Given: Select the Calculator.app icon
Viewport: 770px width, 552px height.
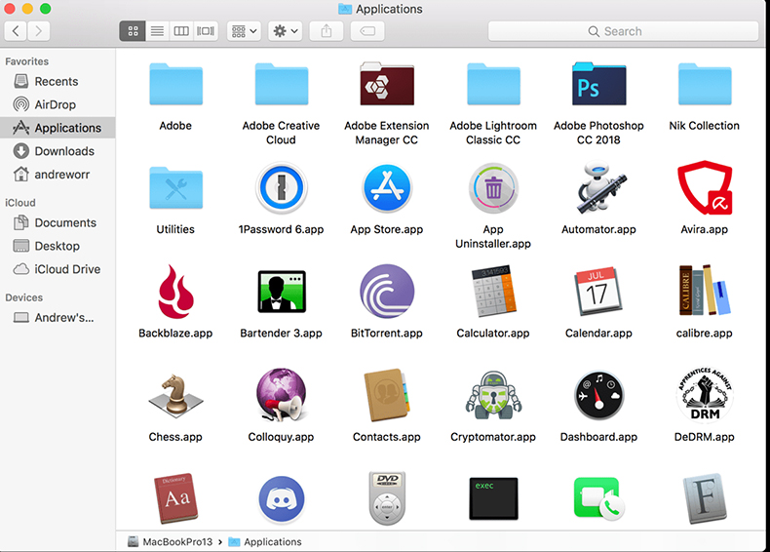Looking at the screenshot, I should (493, 292).
